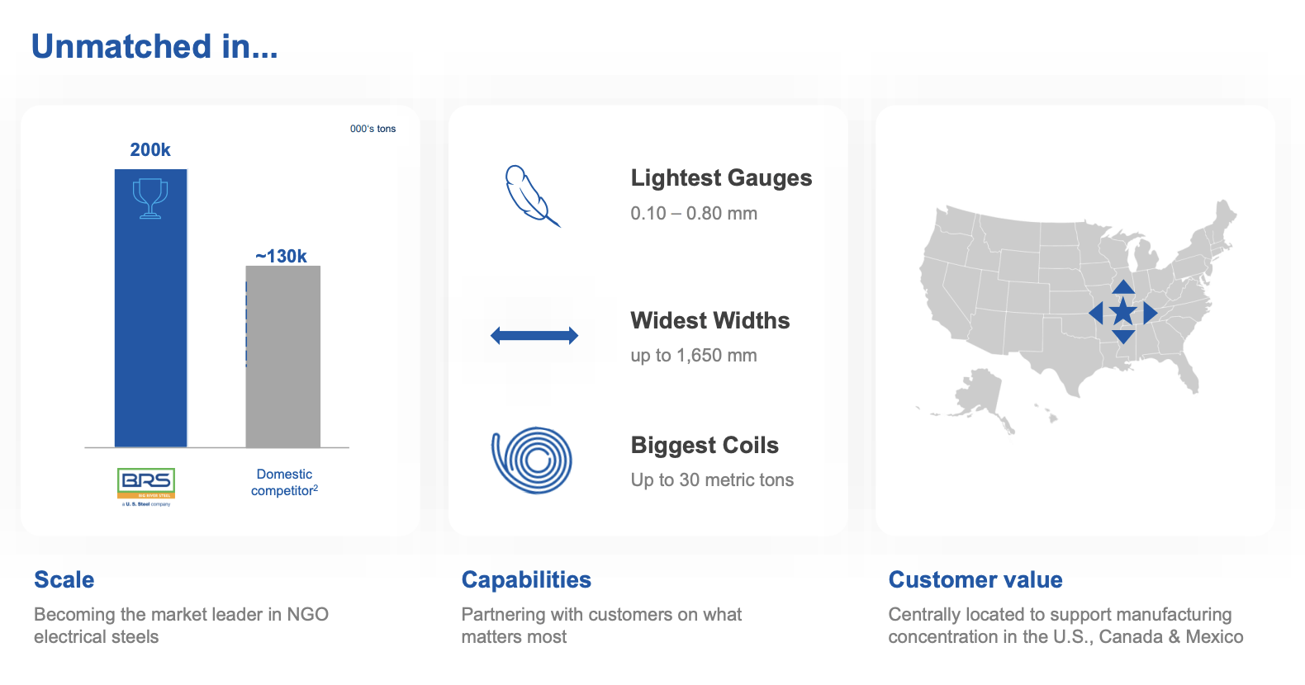
Task: Click the blue 200k bar
Action: 150,330
